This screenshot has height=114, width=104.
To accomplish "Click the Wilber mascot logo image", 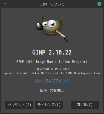I will (52, 28).
